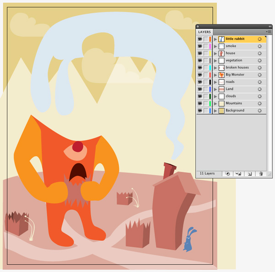Select the vegetation layer name
Image resolution: width=275 pixels, height=272 pixels.
(234, 61)
